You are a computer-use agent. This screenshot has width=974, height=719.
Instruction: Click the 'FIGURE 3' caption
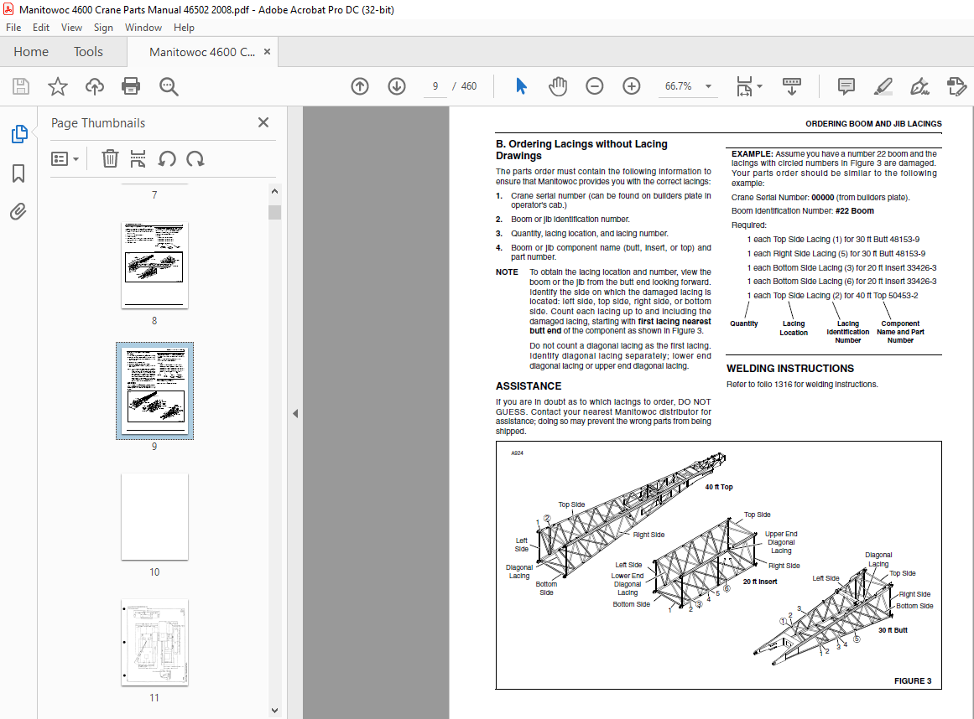pyautogui.click(x=913, y=680)
